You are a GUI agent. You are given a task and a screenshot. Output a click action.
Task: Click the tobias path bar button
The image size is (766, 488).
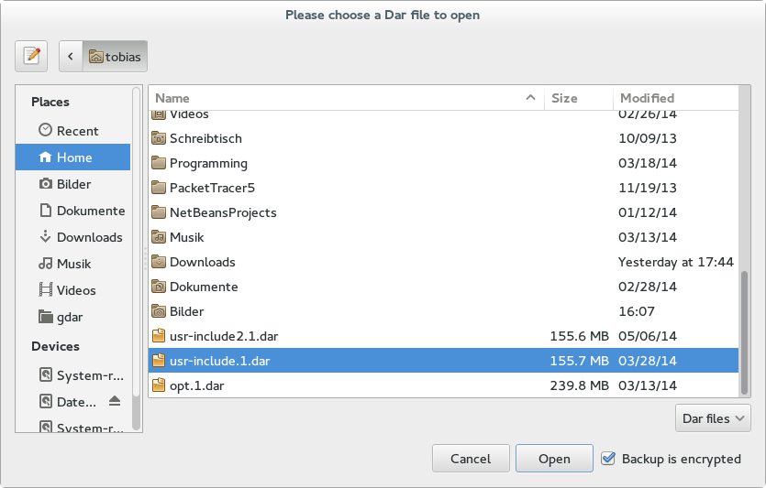coord(116,57)
